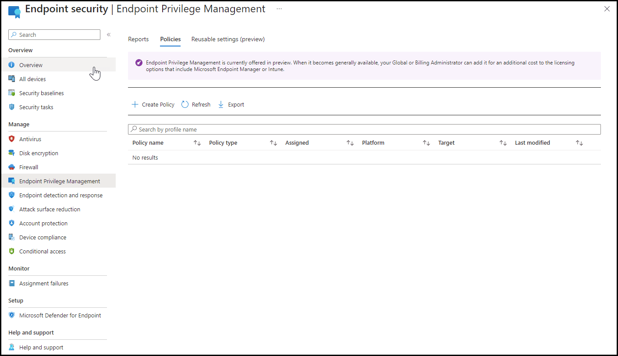
Task: Toggle sort order on Last modified column
Action: click(579, 142)
